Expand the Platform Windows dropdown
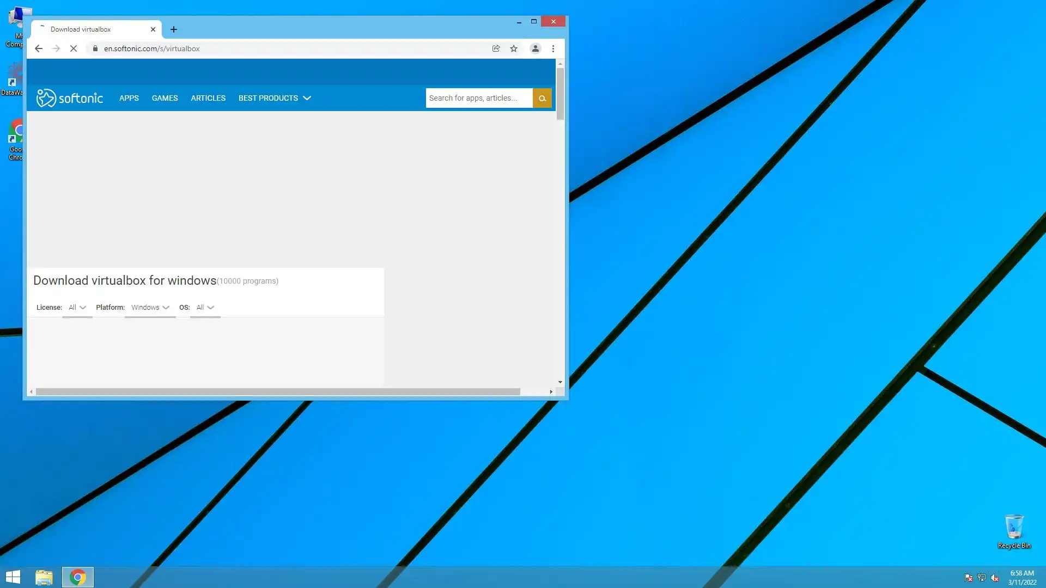1046x588 pixels. tap(150, 308)
